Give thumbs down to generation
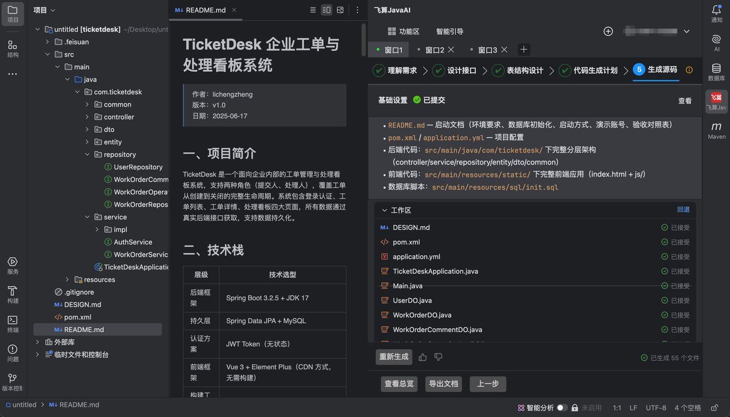 (x=438, y=357)
